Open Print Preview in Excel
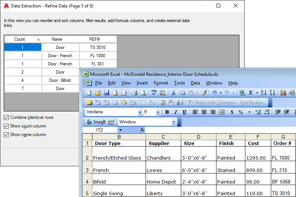 click(143, 93)
